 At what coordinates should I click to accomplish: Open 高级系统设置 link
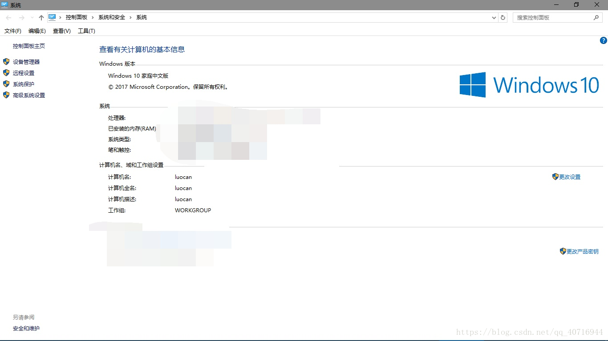29,95
